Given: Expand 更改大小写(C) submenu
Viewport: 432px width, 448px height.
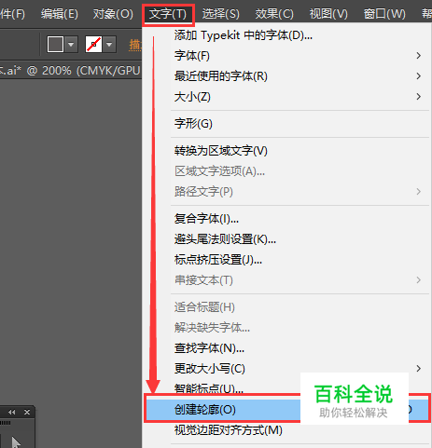Looking at the screenshot, I should (x=286, y=369).
